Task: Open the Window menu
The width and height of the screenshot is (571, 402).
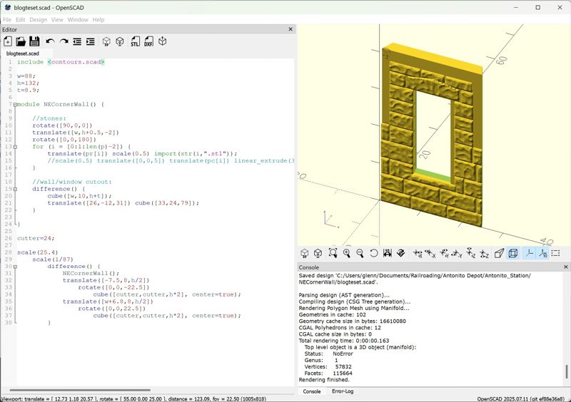Action: (x=78, y=20)
